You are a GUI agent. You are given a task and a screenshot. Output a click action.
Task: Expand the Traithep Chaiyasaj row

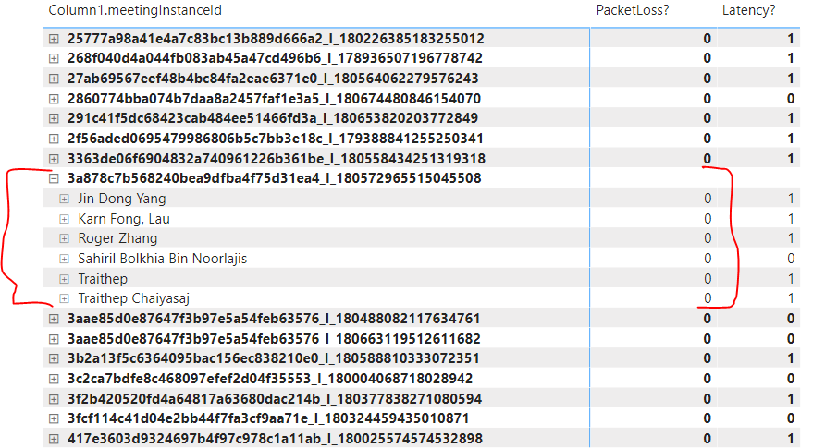pyautogui.click(x=64, y=298)
